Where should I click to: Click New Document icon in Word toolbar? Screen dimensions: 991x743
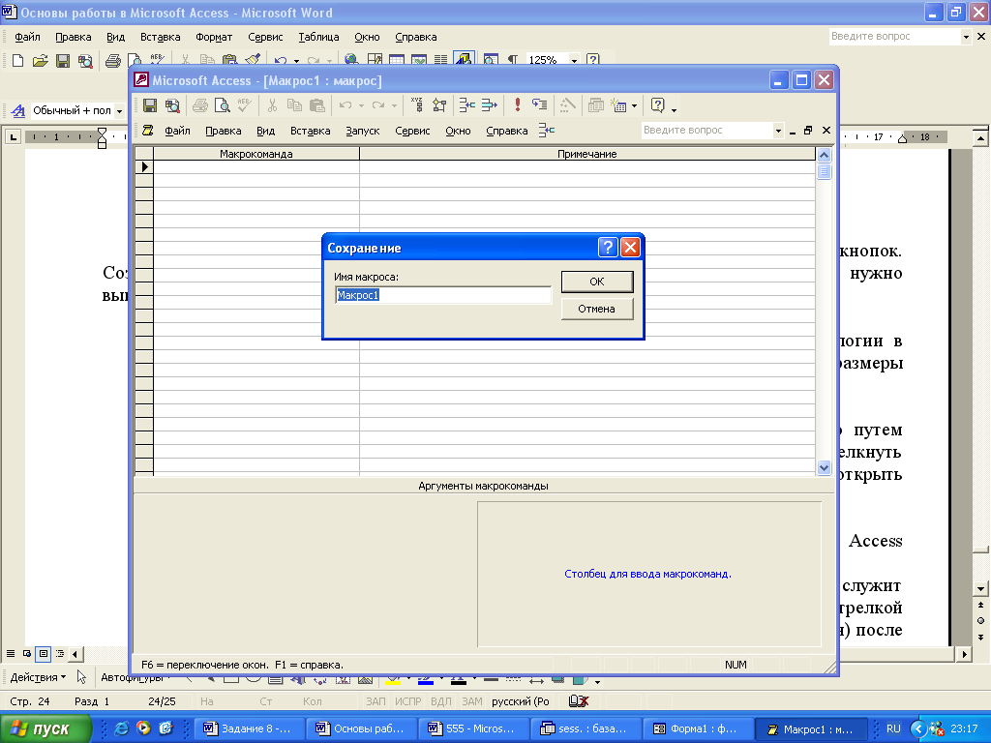pos(17,61)
